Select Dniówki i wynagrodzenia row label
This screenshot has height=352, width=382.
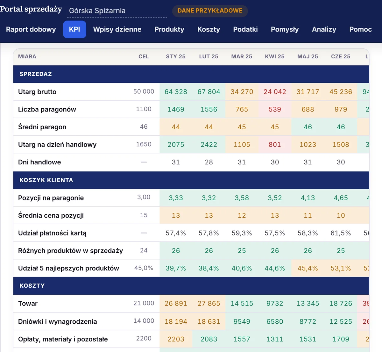point(57,321)
